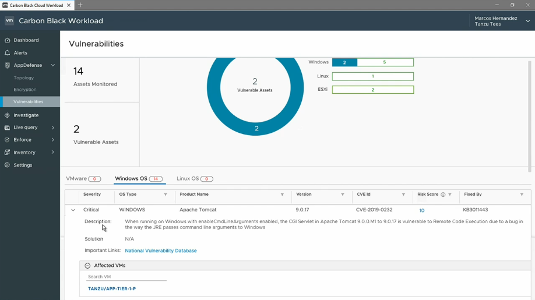This screenshot has width=535, height=300.
Task: Click the vertical scrollbar of vulnerabilities page
Action: [530, 116]
